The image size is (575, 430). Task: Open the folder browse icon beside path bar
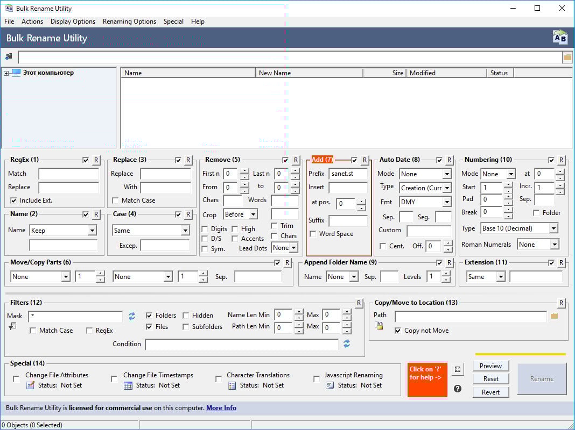(x=567, y=56)
